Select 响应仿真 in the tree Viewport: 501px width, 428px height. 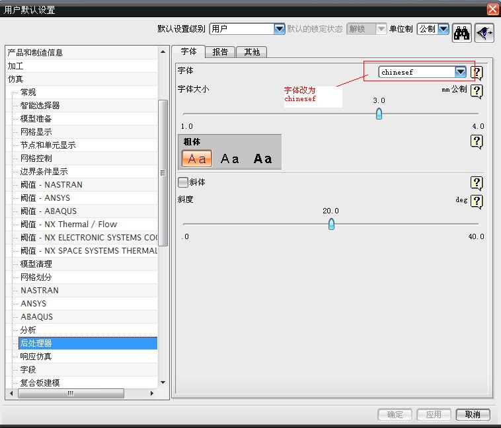tap(36, 357)
